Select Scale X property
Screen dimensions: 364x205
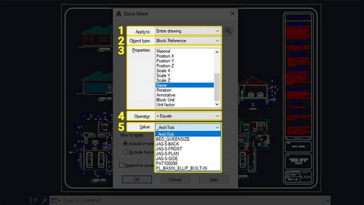tap(185, 71)
